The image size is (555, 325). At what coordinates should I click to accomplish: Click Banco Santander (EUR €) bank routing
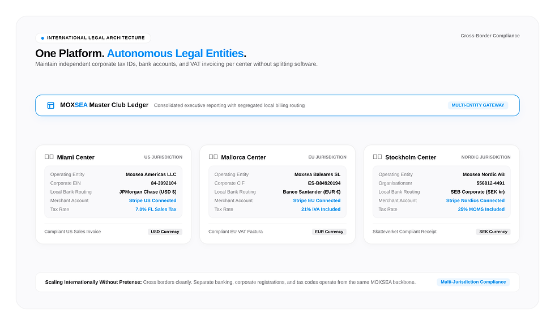tap(311, 192)
